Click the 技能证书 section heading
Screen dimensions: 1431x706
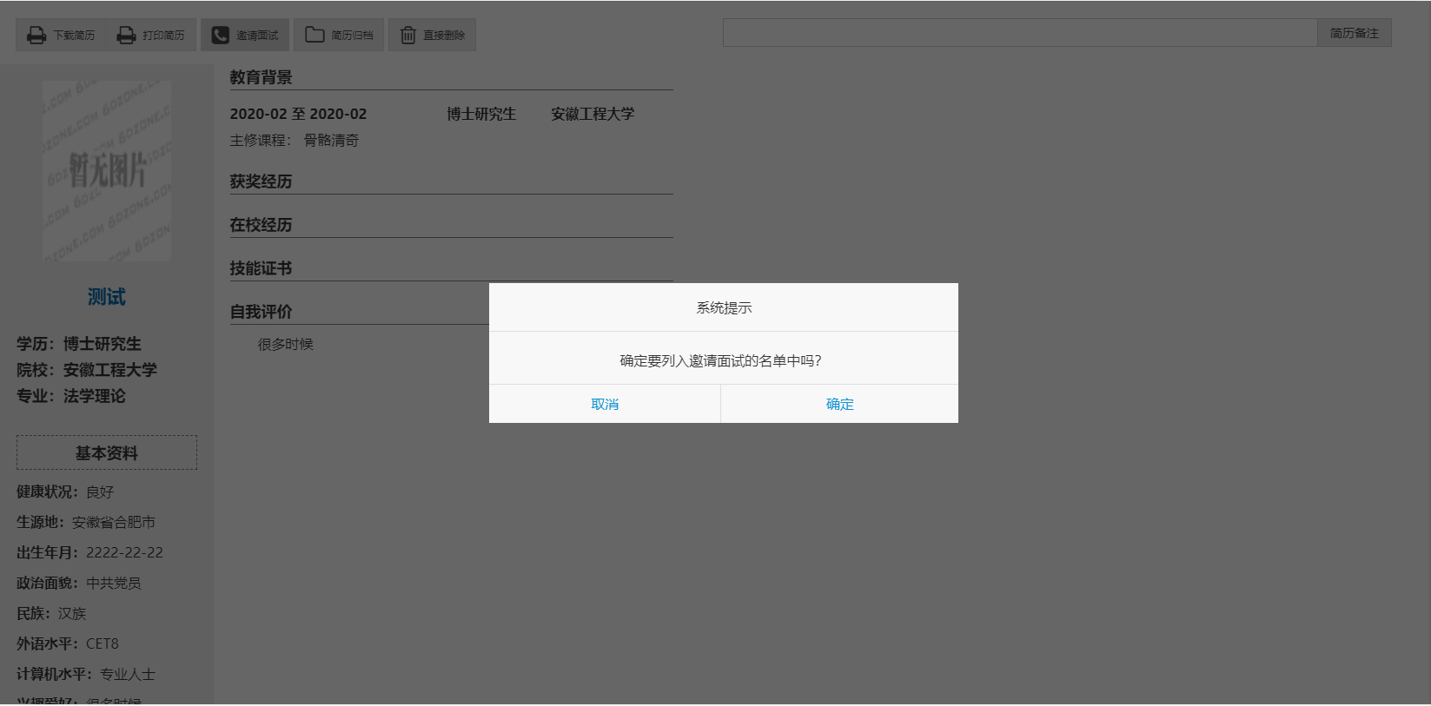pyautogui.click(x=261, y=268)
